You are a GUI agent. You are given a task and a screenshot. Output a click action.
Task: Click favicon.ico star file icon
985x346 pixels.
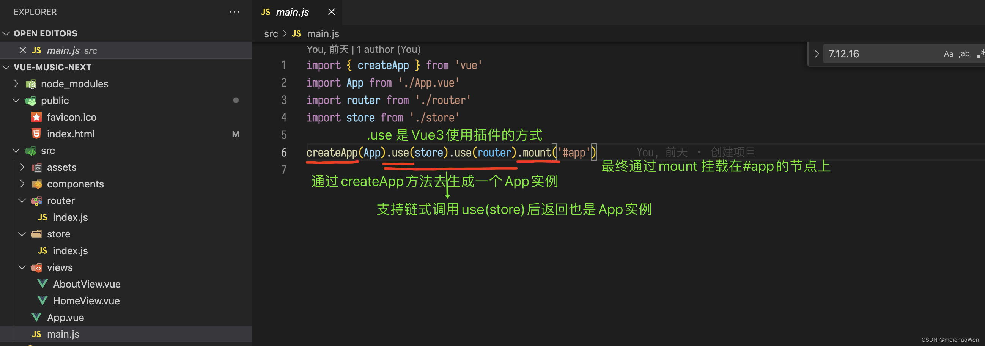(x=36, y=117)
